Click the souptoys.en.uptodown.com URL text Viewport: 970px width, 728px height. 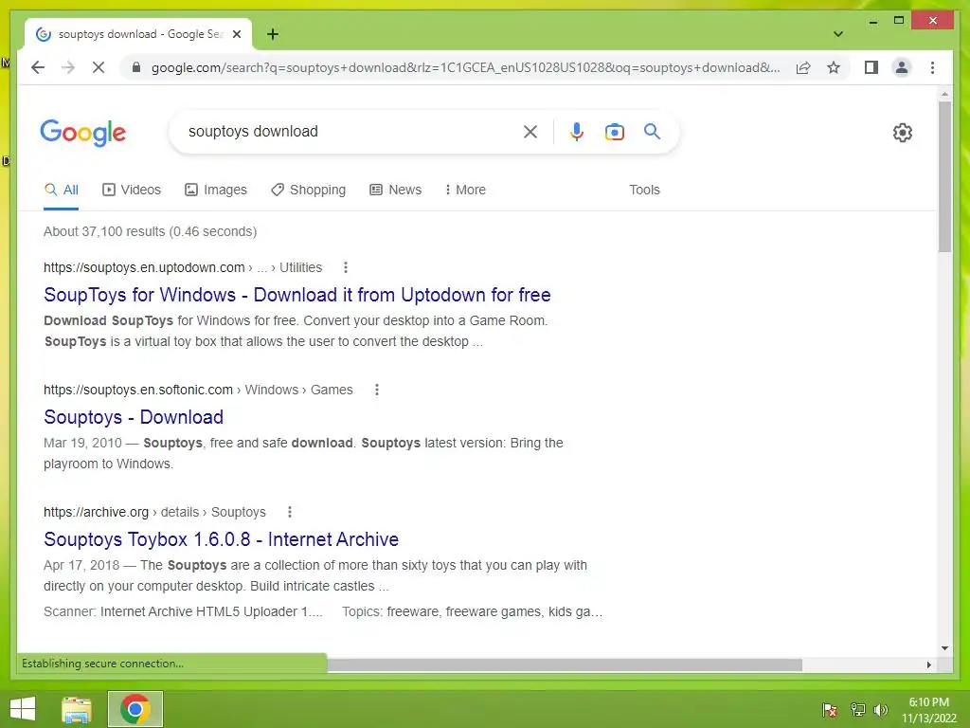[144, 267]
